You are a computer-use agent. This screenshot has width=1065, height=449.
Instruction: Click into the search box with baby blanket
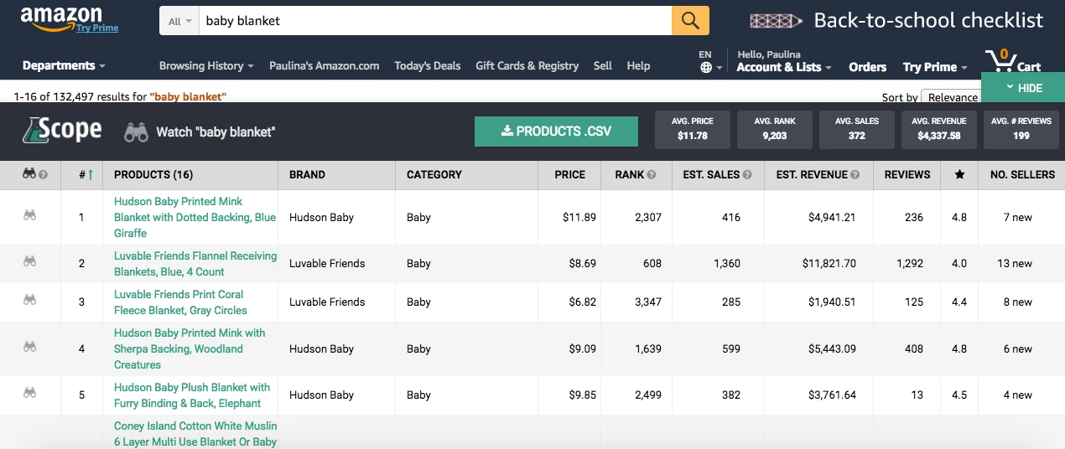(x=434, y=21)
